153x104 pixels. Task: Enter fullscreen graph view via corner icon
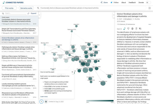tap(150, 8)
